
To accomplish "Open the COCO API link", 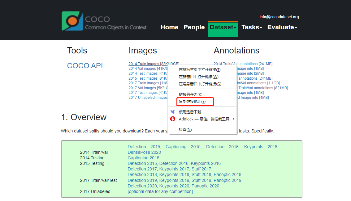I will [x=85, y=65].
